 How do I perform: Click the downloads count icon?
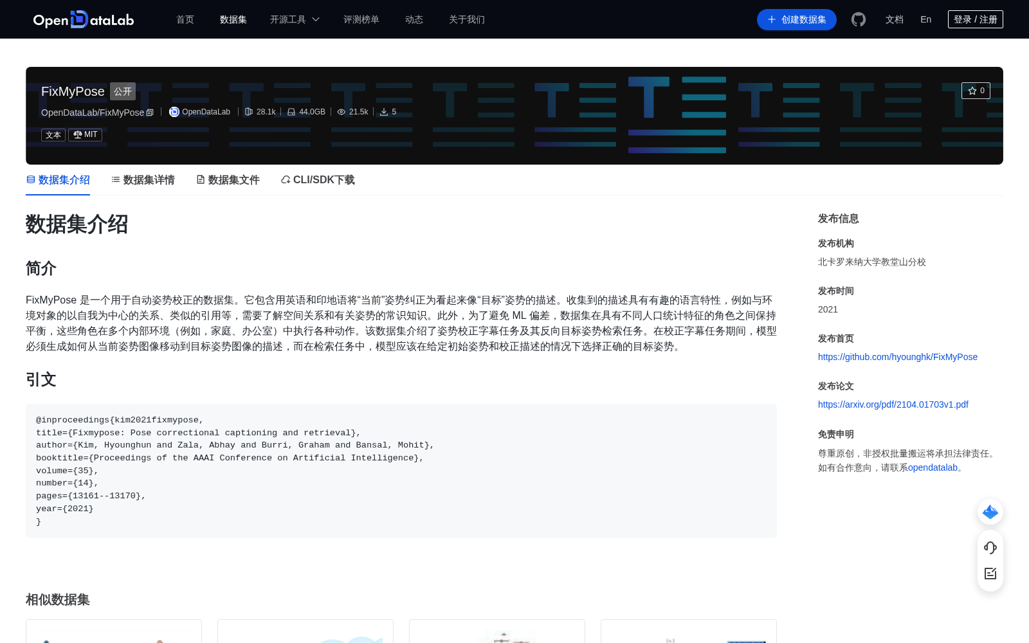384,112
